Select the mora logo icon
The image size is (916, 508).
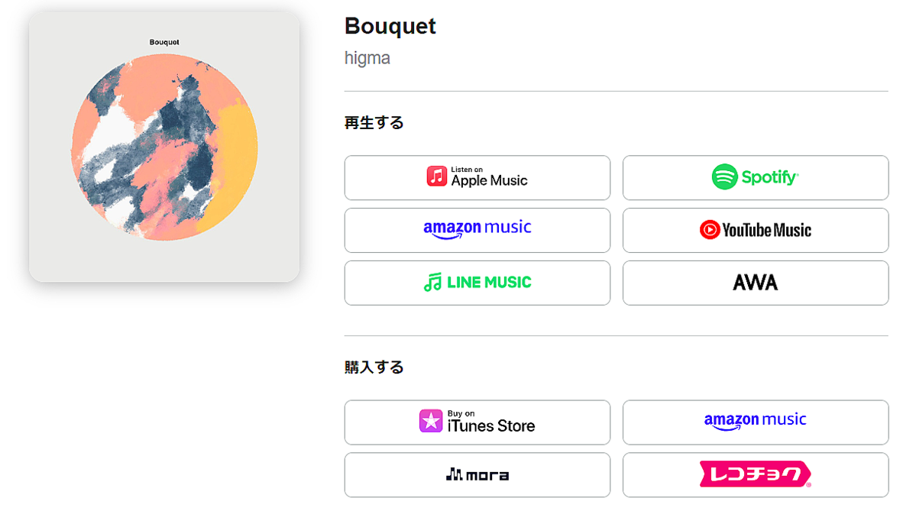coord(454,474)
